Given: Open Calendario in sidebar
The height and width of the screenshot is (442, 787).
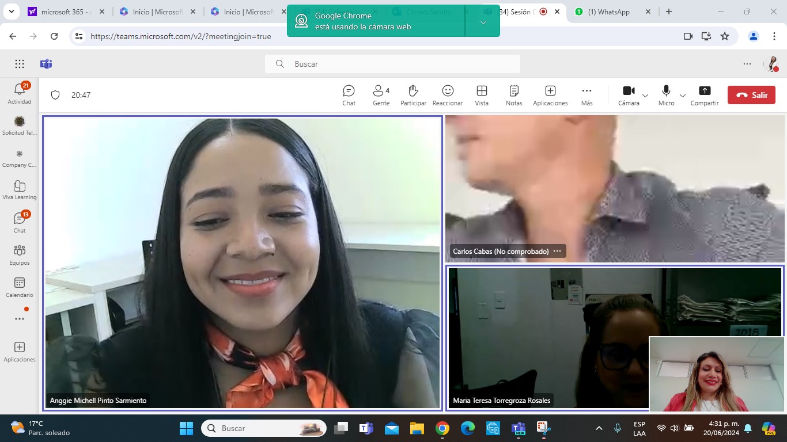Looking at the screenshot, I should coord(20,287).
